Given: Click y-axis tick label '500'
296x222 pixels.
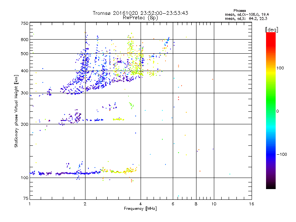Looking at the screenshot, I should (24, 54).
